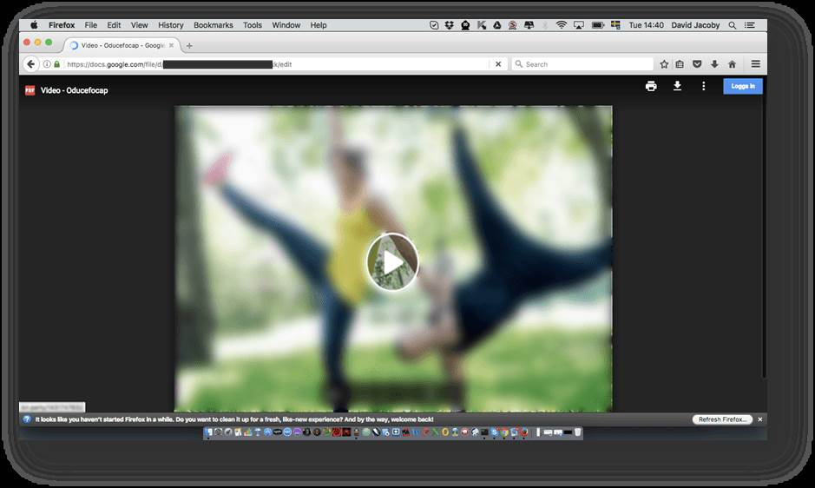Download the file with the download arrow icon
Viewport: 815px width, 488px height.
[x=678, y=86]
